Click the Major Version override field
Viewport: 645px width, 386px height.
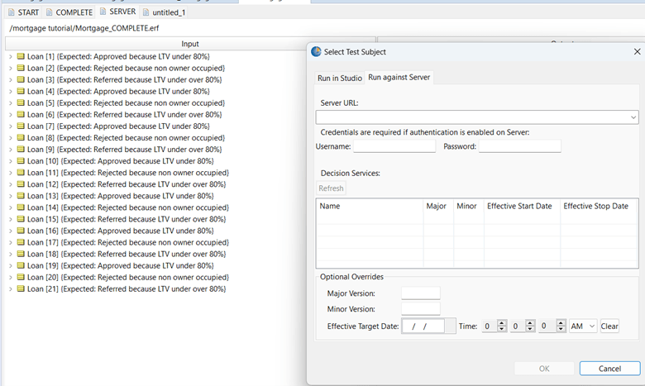420,293
